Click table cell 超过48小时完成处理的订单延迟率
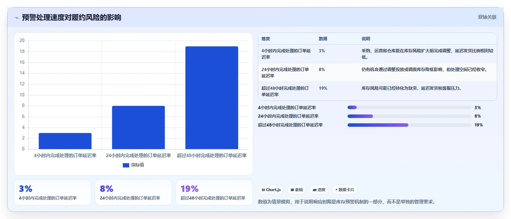511x219 pixels. (285, 91)
